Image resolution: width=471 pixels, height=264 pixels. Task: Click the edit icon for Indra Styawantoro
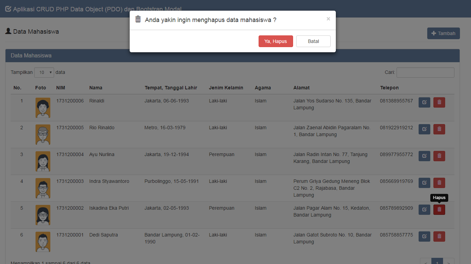pyautogui.click(x=424, y=183)
